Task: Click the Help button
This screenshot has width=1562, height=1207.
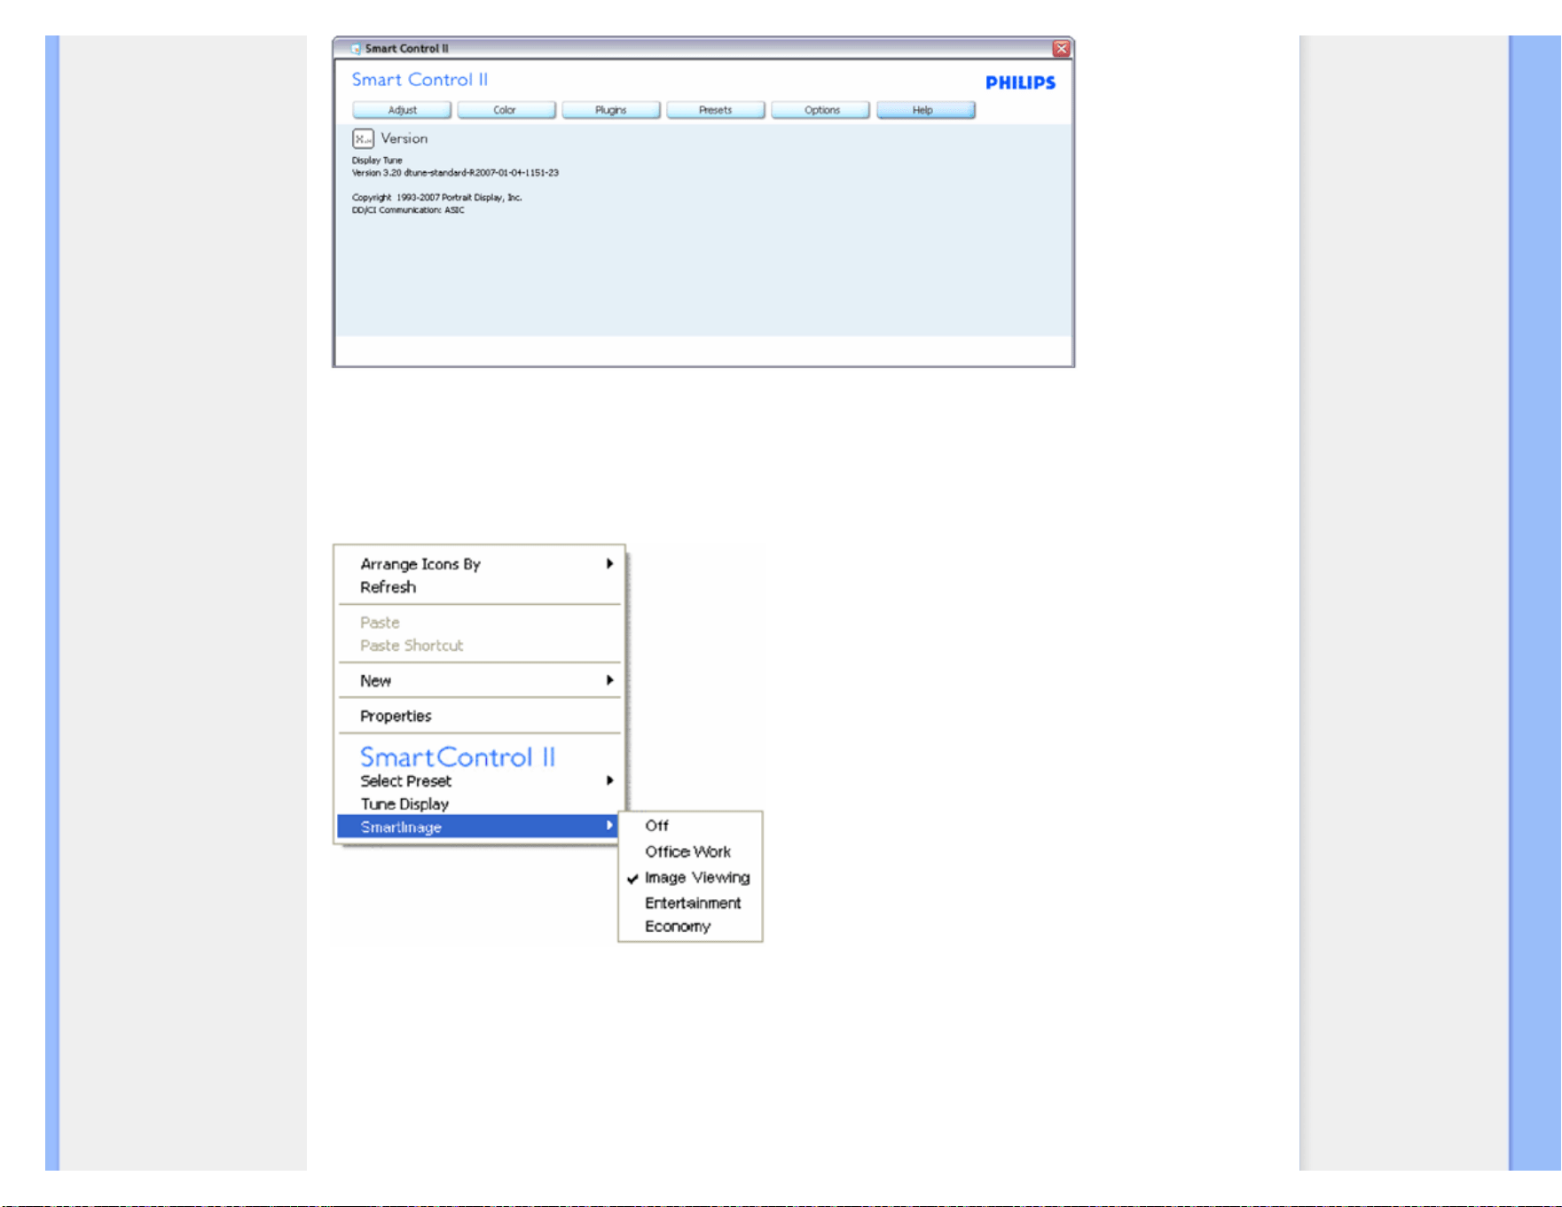Action: pyautogui.click(x=926, y=110)
